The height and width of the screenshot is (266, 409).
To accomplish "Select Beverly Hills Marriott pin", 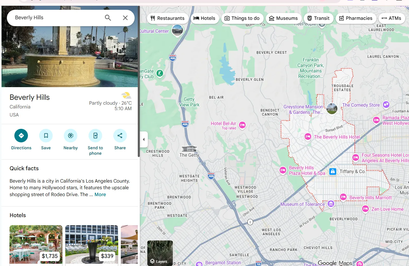I will [343, 197].
